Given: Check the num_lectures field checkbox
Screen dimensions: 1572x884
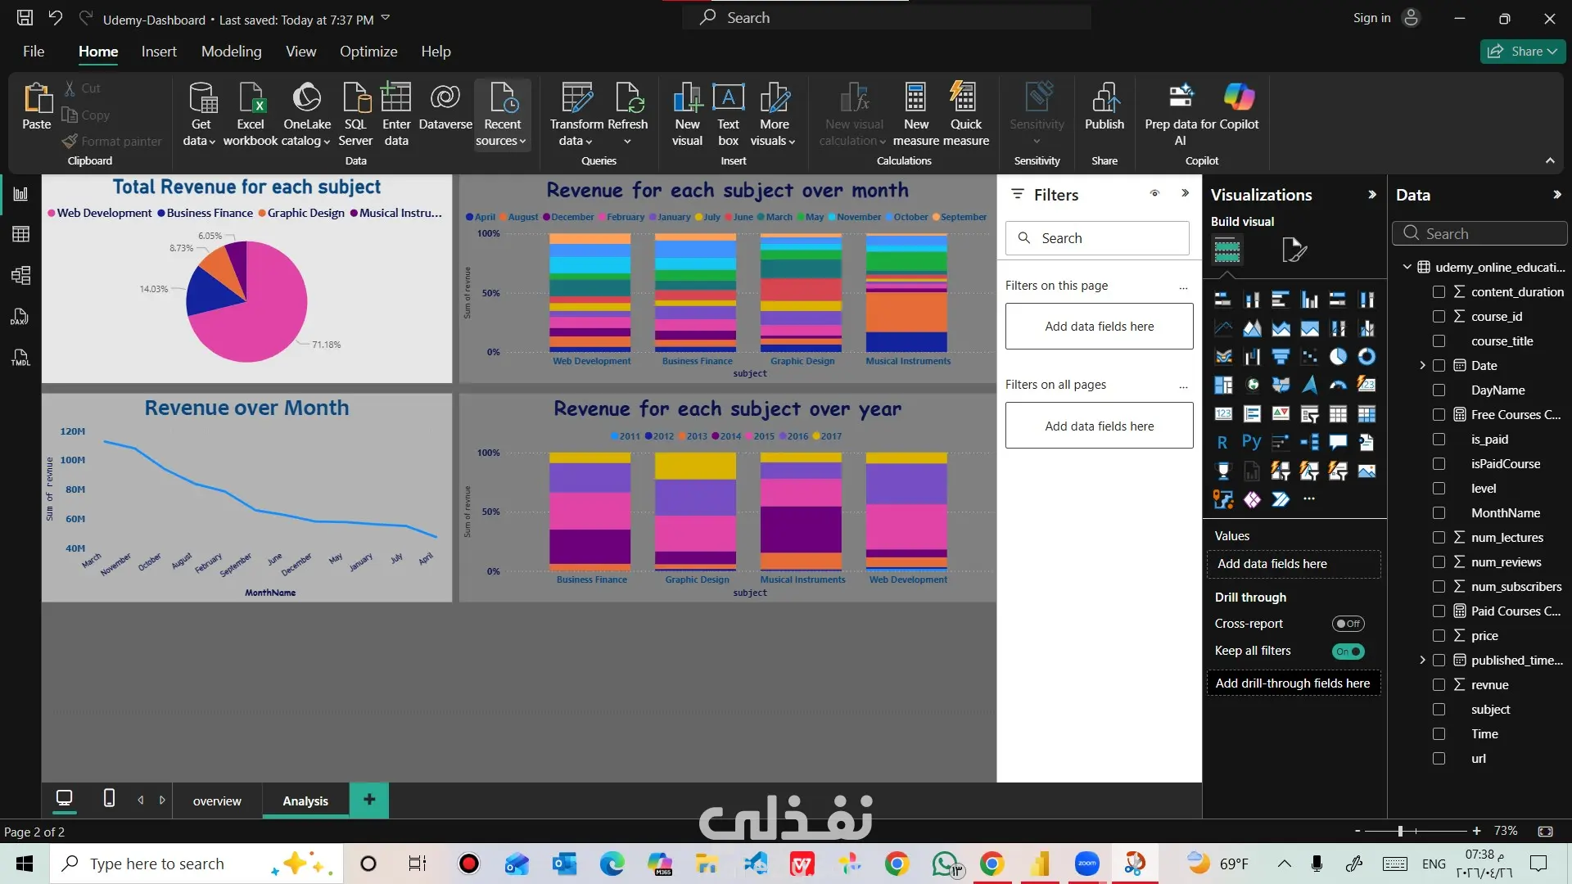Looking at the screenshot, I should (x=1439, y=538).
